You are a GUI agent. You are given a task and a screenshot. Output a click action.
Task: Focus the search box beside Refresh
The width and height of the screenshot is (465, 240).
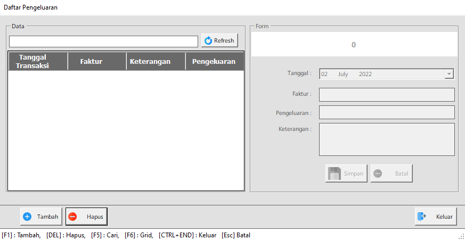click(103, 42)
